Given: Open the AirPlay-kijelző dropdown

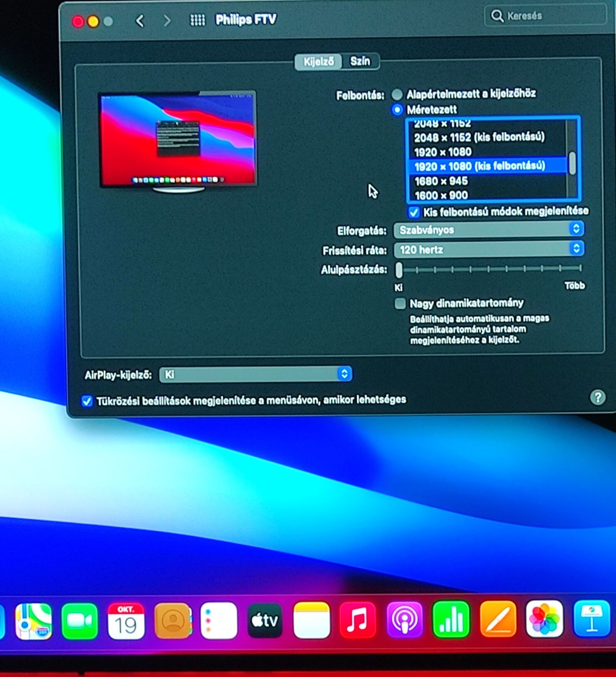Looking at the screenshot, I should coord(255,374).
